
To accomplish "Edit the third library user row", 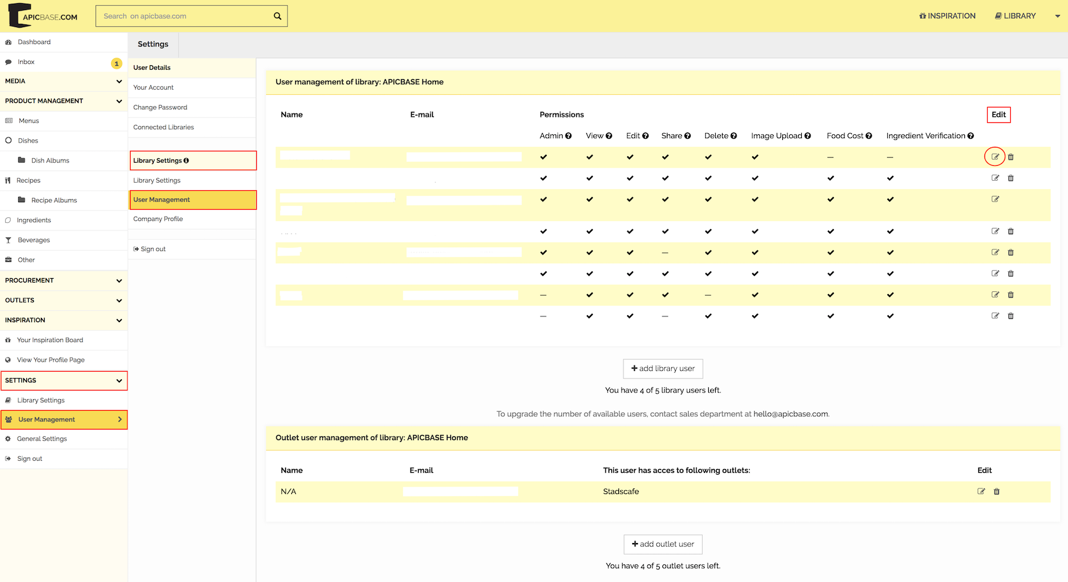I will [x=995, y=199].
